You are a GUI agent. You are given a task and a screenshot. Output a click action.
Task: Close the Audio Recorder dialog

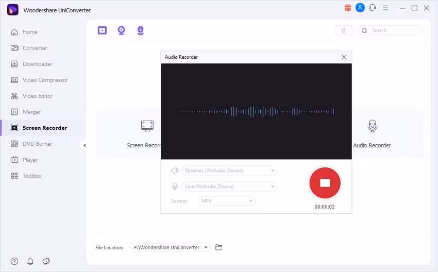coord(344,57)
